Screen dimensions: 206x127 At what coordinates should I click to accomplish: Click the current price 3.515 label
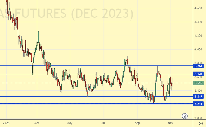(x=199, y=83)
